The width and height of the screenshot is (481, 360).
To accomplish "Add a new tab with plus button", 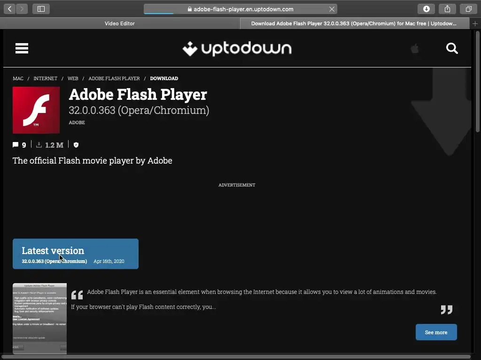I will coord(475,23).
